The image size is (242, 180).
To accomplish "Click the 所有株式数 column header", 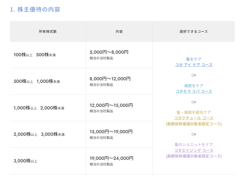I will coord(48,31).
